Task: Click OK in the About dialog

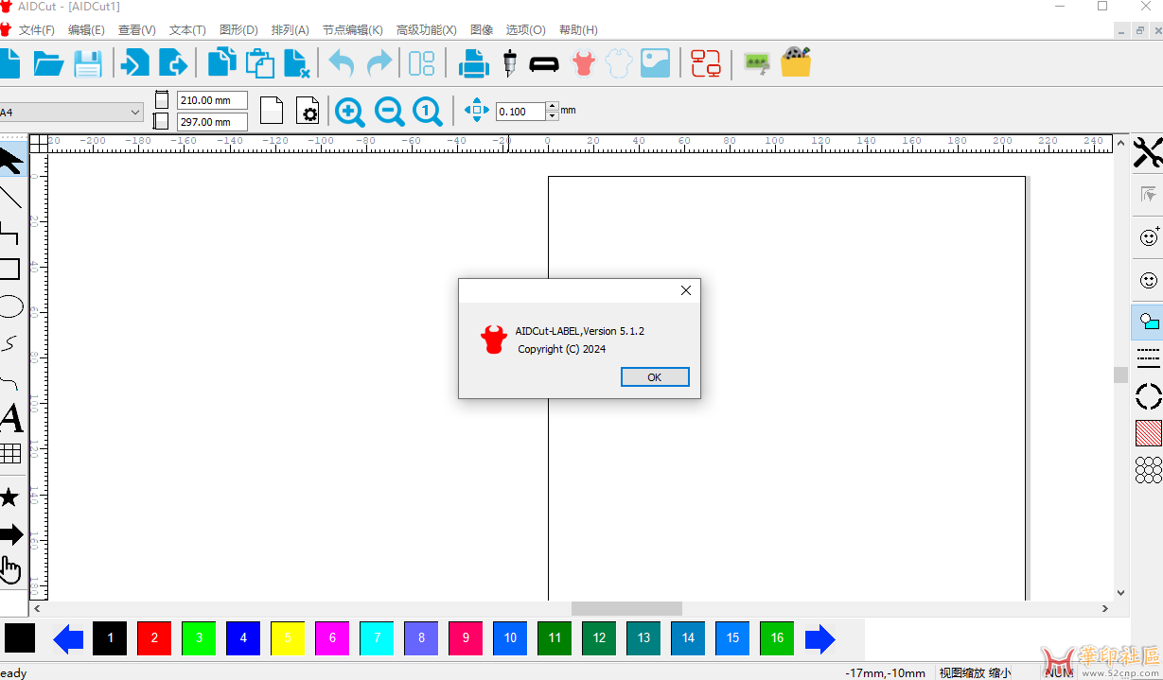Action: [655, 377]
